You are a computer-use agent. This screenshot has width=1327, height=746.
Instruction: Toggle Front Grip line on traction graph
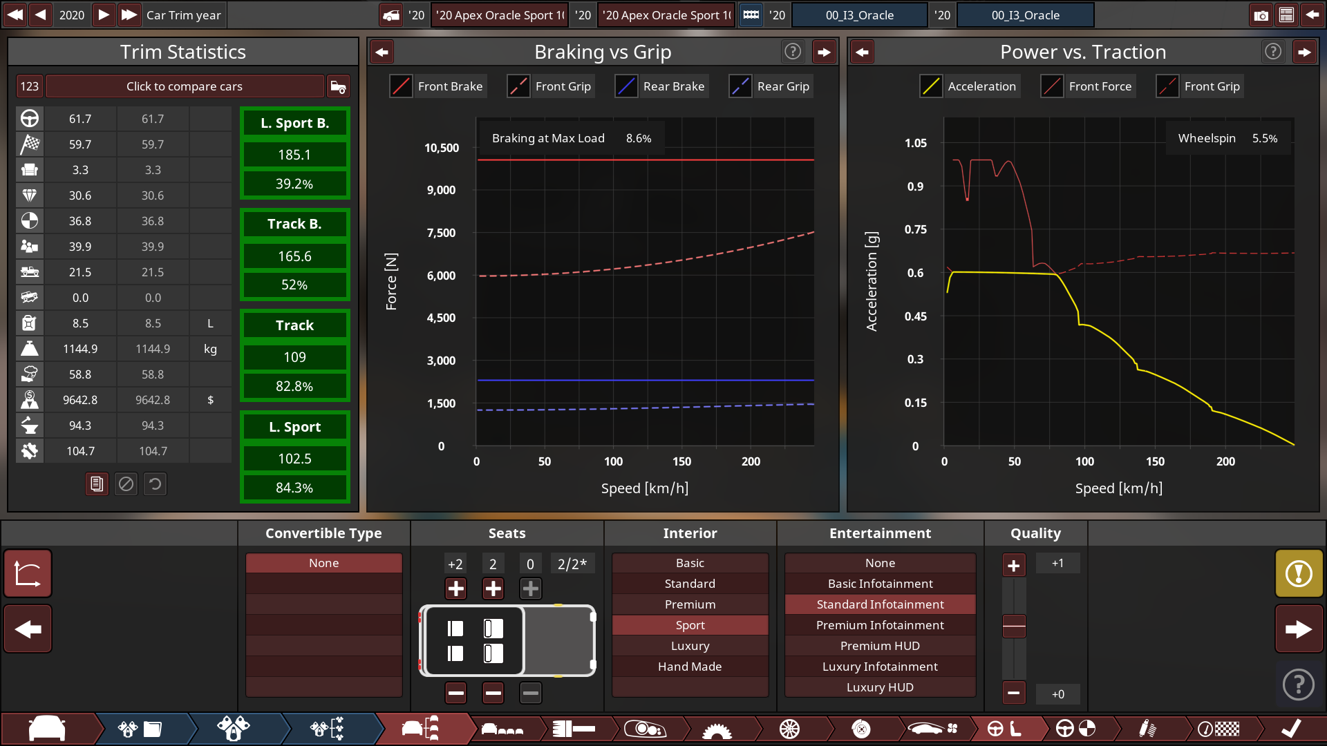tap(1199, 86)
